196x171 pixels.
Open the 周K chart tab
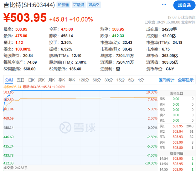click(41, 80)
